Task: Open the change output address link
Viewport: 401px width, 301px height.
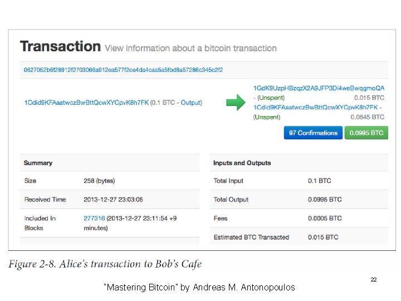Action: [x=316, y=107]
